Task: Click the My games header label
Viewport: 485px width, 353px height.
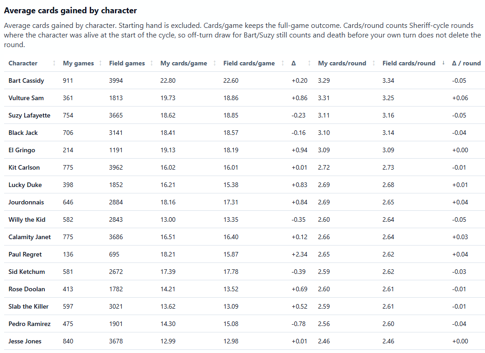Action: (78, 64)
